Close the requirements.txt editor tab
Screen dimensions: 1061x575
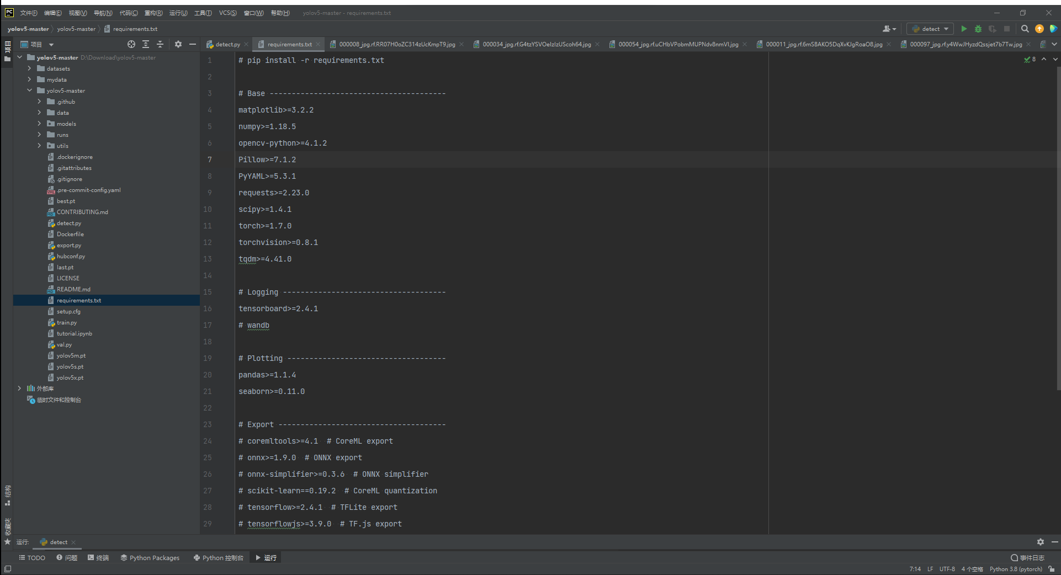coord(318,45)
